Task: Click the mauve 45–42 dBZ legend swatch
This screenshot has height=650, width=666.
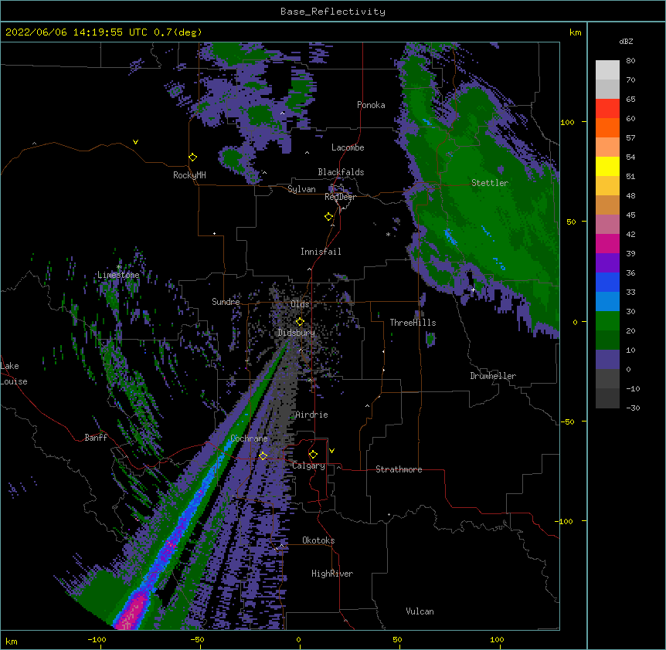Action: click(x=607, y=225)
